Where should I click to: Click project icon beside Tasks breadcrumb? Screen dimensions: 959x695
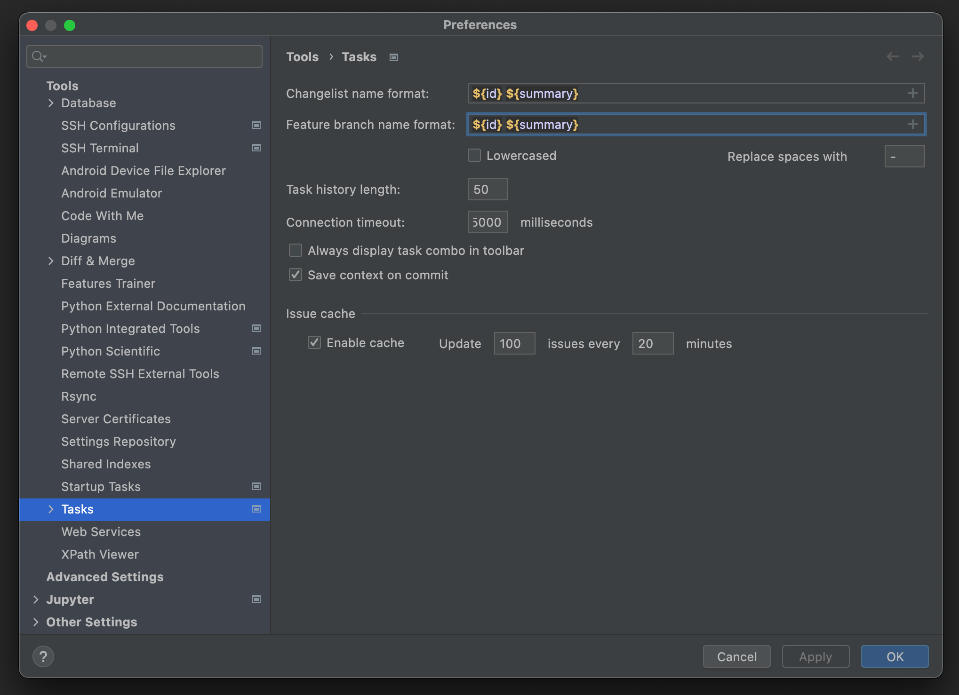coord(394,57)
